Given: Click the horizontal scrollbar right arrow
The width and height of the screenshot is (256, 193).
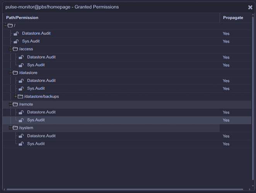Looking at the screenshot, I should pyautogui.click(x=250, y=190).
